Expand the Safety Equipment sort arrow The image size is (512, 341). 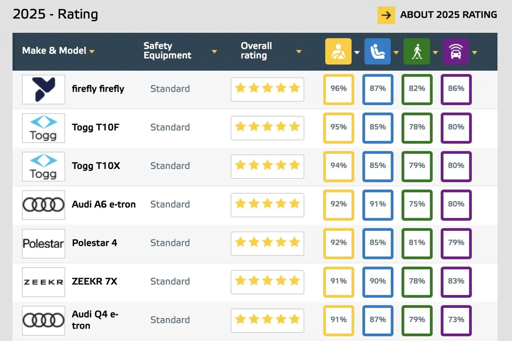coord(214,52)
